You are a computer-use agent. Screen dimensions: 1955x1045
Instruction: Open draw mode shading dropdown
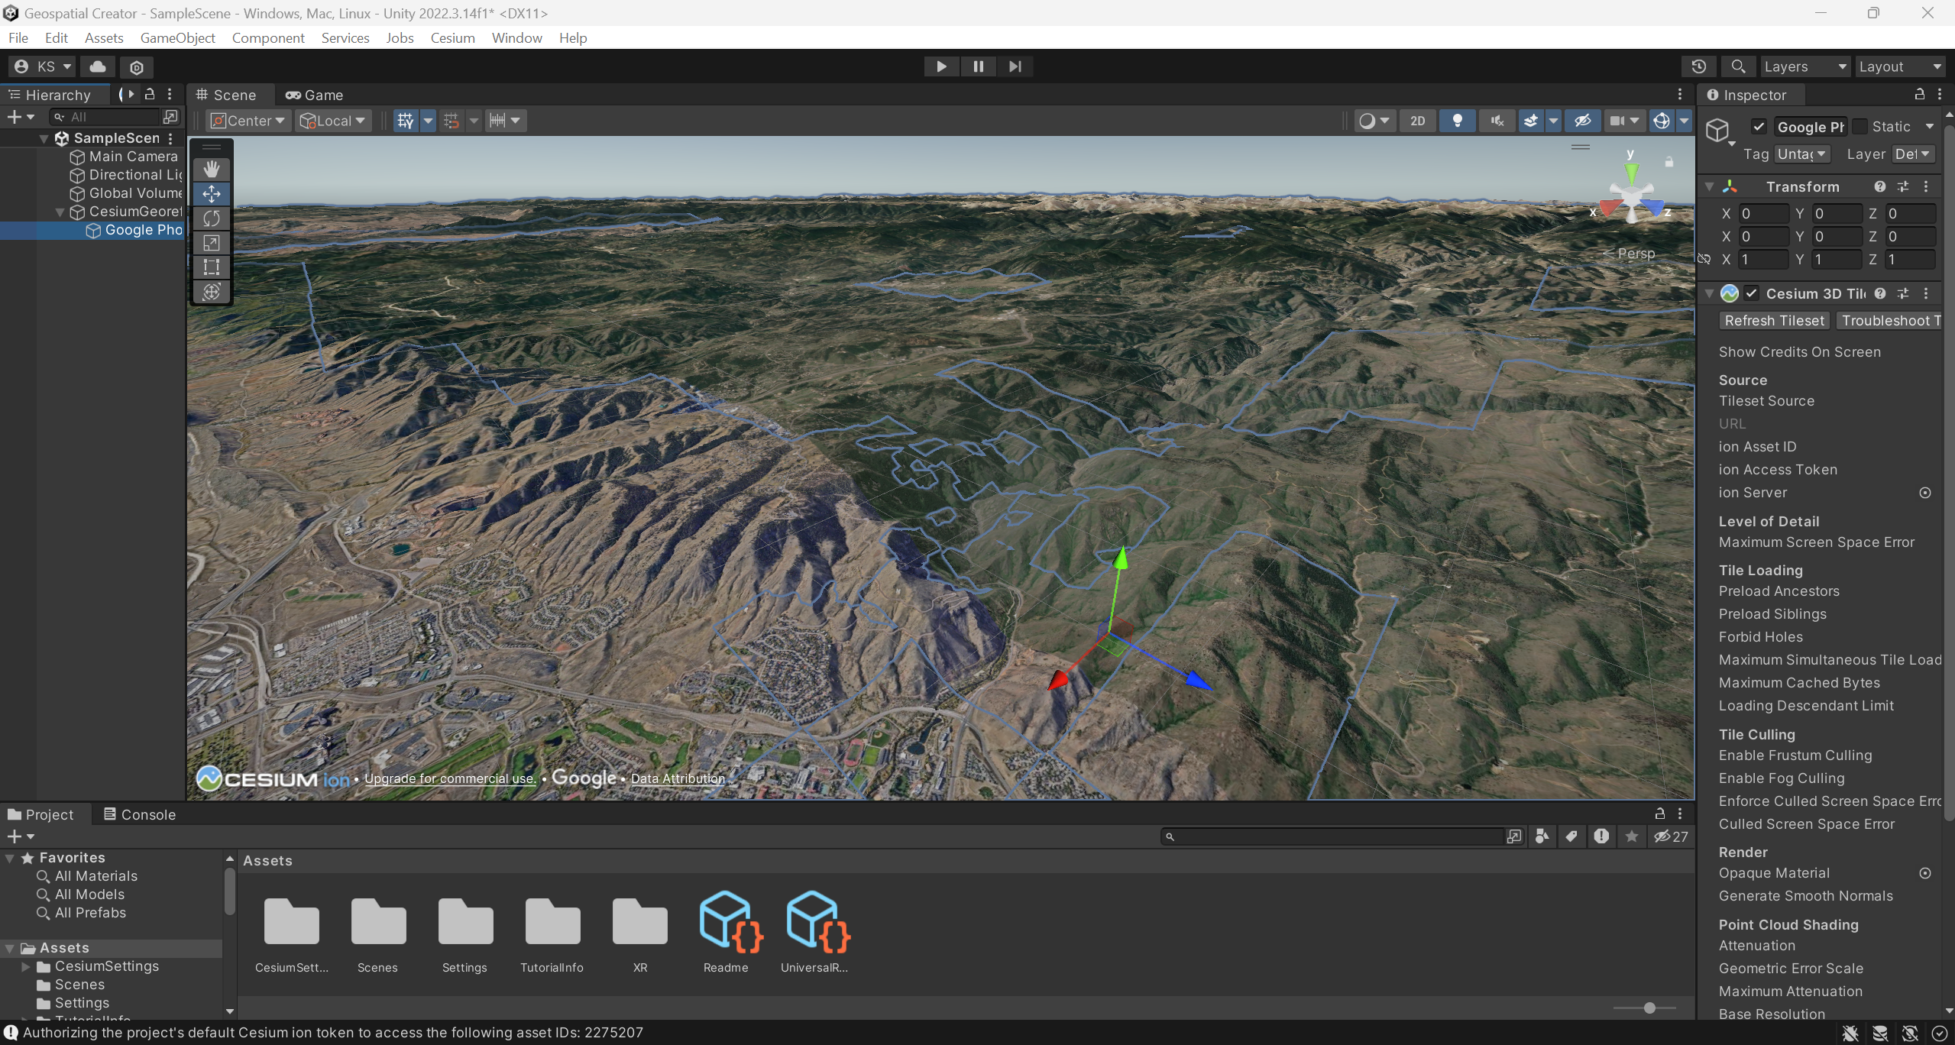pos(1374,121)
